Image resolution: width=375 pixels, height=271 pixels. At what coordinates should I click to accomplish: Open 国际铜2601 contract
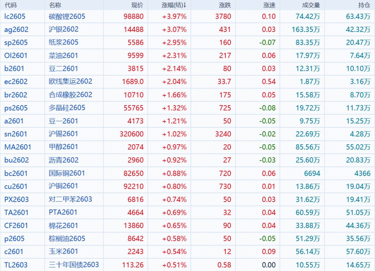click(67, 173)
